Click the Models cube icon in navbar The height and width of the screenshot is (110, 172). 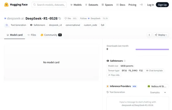pyautogui.click(x=71, y=5)
